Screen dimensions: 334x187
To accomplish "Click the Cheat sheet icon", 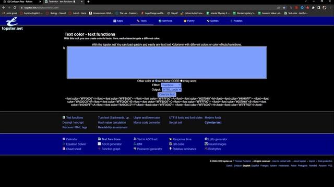I will point(64,149).
